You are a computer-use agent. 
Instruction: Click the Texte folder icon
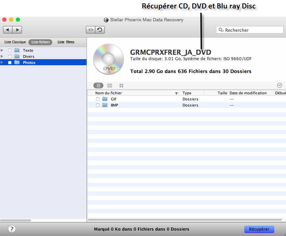point(17,50)
